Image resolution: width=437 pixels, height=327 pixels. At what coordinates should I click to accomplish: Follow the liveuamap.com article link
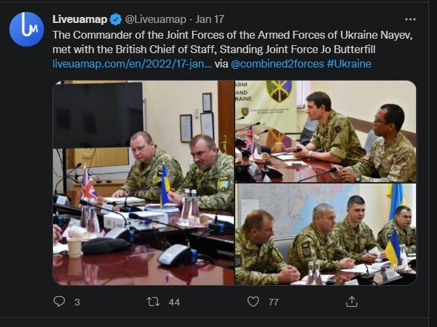tap(132, 64)
